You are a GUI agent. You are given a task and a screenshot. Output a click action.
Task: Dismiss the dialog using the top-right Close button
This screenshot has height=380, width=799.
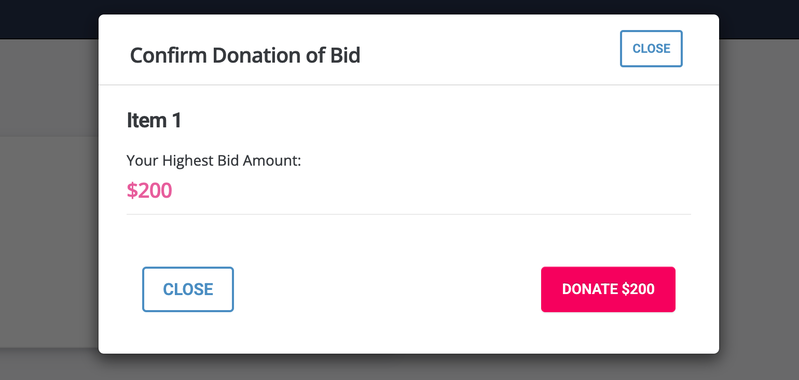[x=651, y=49]
